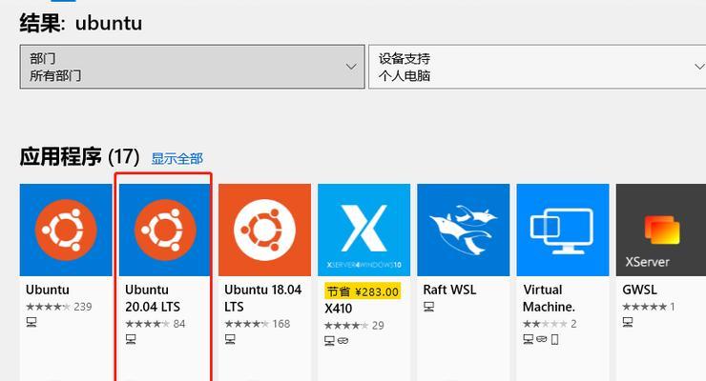The width and height of the screenshot is (706, 381).
Task: Open the X410 app icon
Action: (363, 230)
